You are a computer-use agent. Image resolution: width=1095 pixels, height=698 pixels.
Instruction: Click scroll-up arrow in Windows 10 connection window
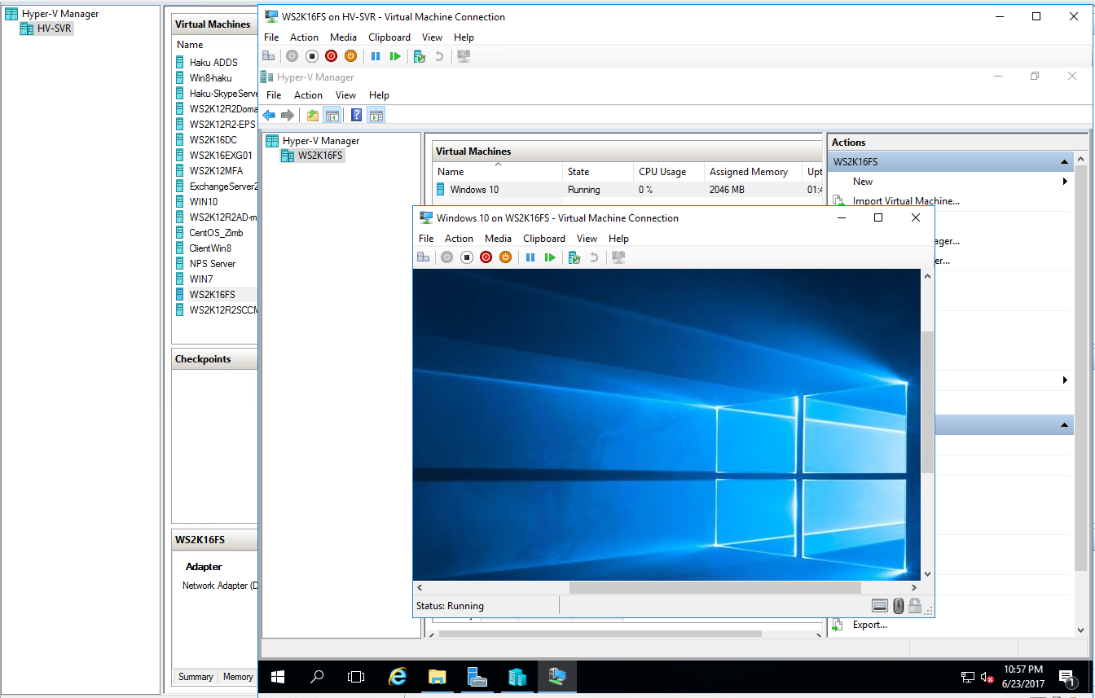tap(927, 277)
